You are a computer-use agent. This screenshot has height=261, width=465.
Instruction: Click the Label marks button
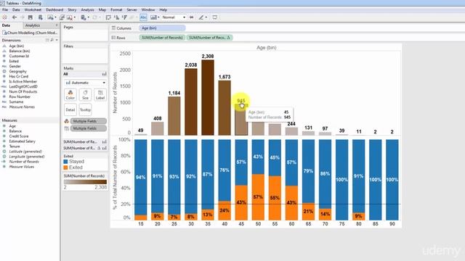tap(100, 95)
